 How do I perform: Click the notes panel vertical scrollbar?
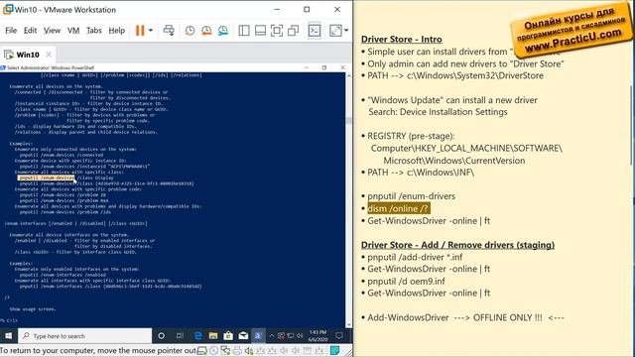[632, 126]
